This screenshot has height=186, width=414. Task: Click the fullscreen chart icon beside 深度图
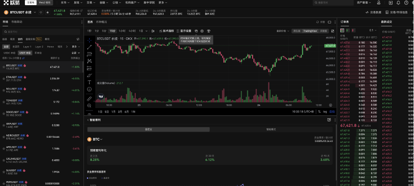click(x=333, y=31)
